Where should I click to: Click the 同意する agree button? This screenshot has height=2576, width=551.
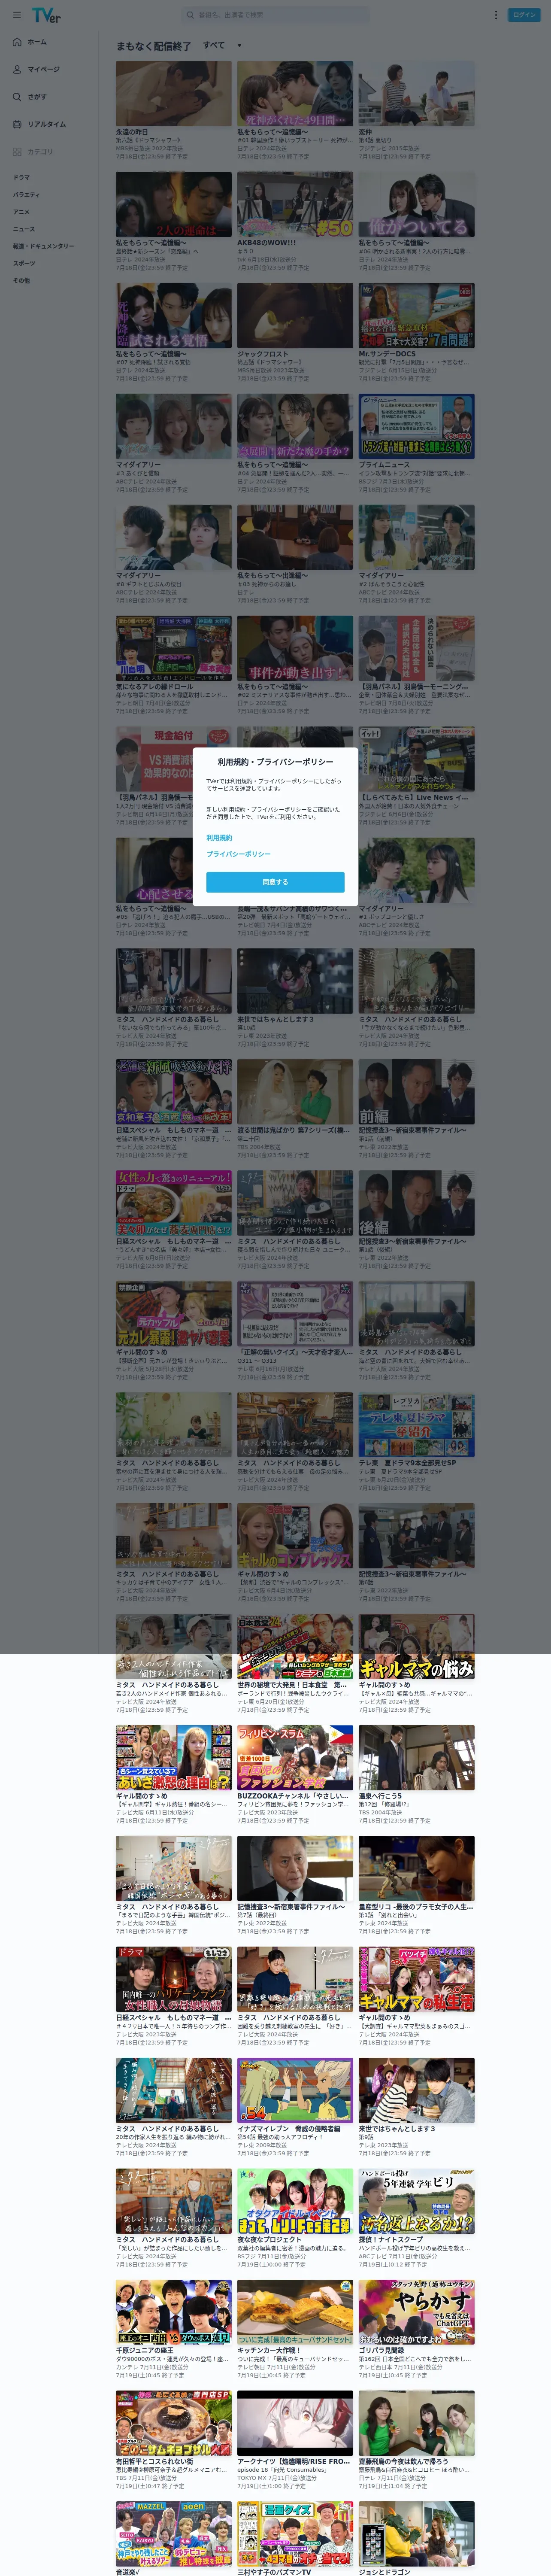point(275,882)
